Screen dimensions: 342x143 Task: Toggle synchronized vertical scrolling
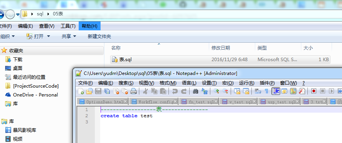click(237, 91)
